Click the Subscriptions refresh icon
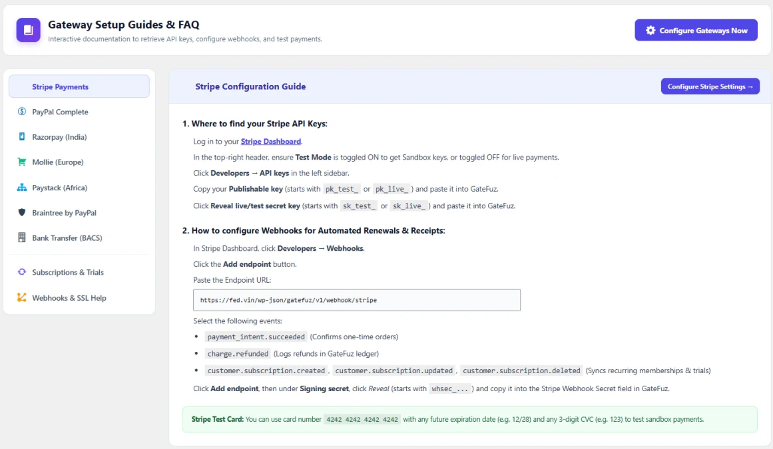Image resolution: width=773 pixels, height=449 pixels. (x=22, y=272)
